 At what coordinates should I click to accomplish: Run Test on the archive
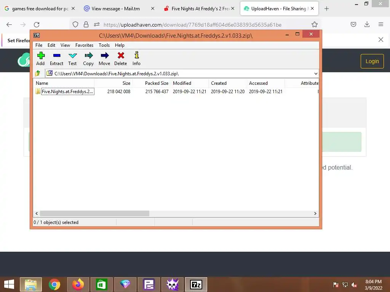tap(72, 59)
